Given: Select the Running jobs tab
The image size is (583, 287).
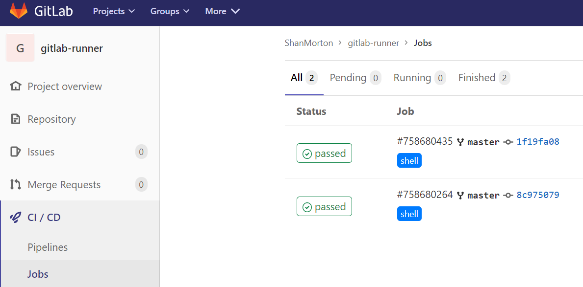Looking at the screenshot, I should coord(414,77).
